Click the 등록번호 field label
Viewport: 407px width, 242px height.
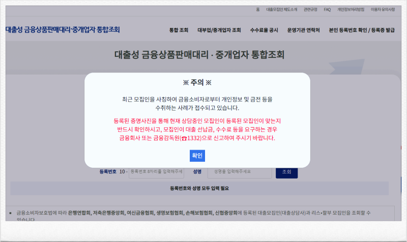tap(108, 171)
